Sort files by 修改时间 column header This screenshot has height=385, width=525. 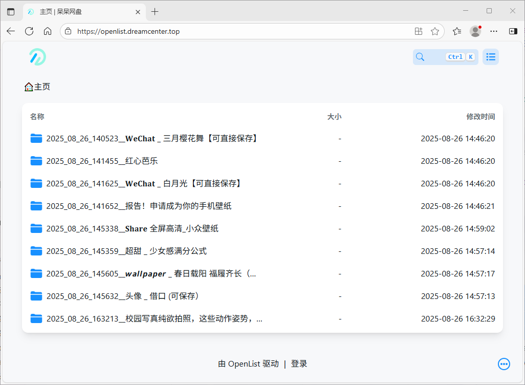pos(480,117)
